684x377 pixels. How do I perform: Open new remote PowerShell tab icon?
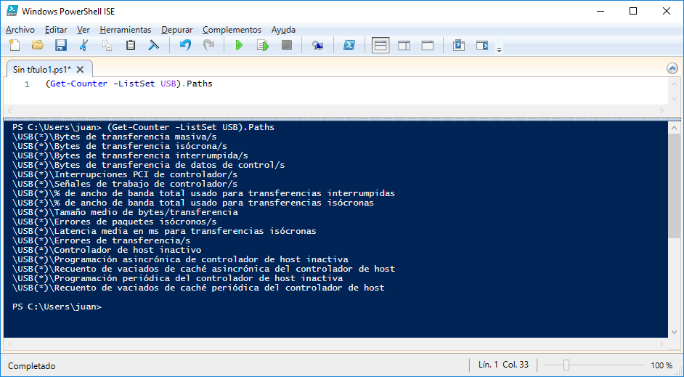pyautogui.click(x=317, y=45)
